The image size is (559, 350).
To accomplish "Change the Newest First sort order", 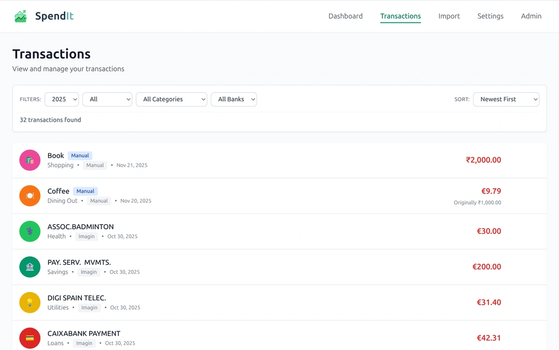I will 506,99.
